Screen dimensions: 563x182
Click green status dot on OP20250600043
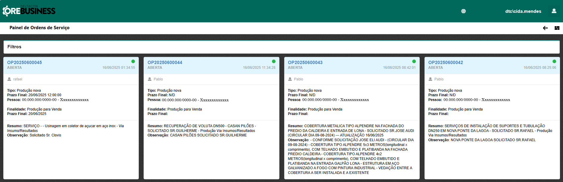pyautogui.click(x=414, y=61)
